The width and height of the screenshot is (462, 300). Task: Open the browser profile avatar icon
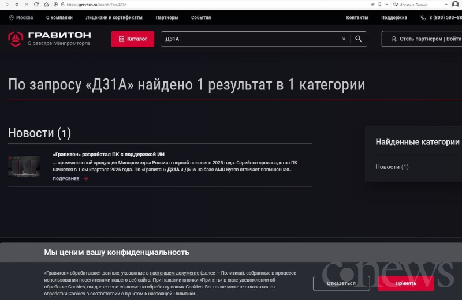(x=456, y=5)
